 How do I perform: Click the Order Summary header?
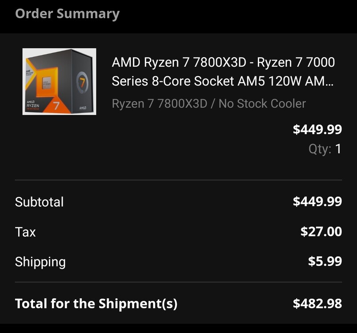coord(68,13)
